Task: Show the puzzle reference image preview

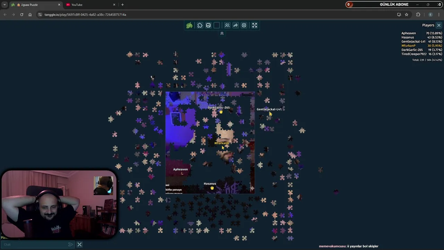Action: coord(208,25)
